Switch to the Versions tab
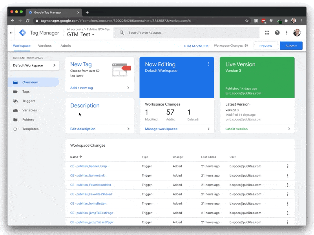Viewport: 314px width, 235px height. point(45,46)
